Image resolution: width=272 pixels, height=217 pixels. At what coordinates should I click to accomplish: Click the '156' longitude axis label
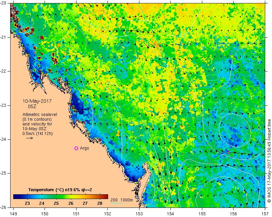234,214
